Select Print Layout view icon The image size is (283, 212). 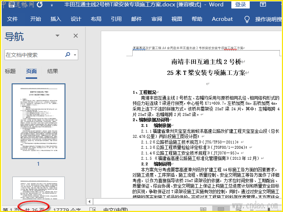(221, 209)
